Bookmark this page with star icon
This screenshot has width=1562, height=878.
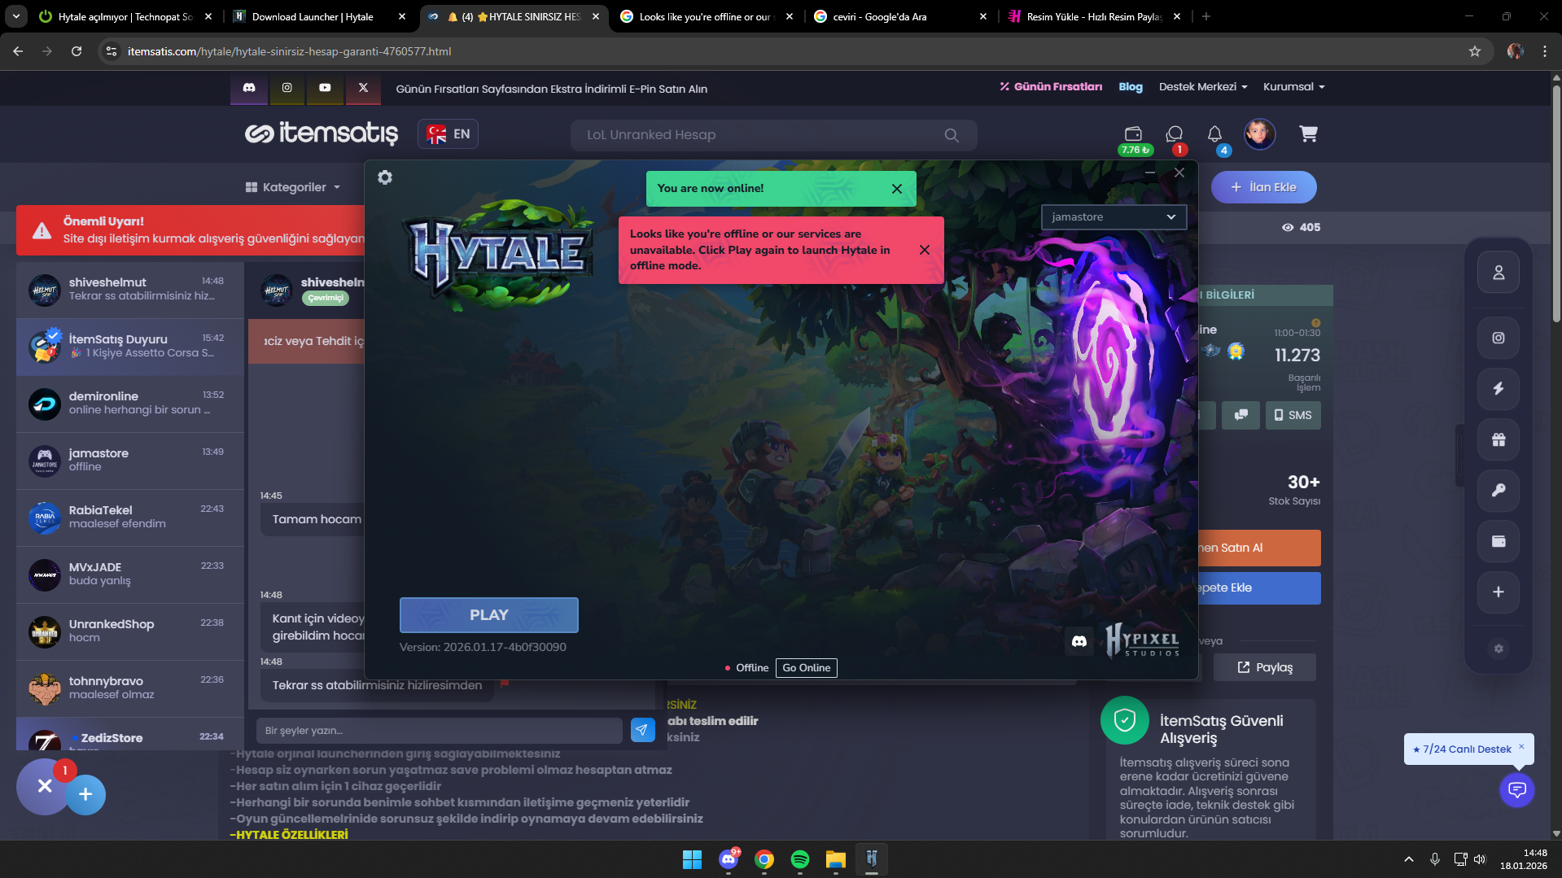click(x=1475, y=51)
